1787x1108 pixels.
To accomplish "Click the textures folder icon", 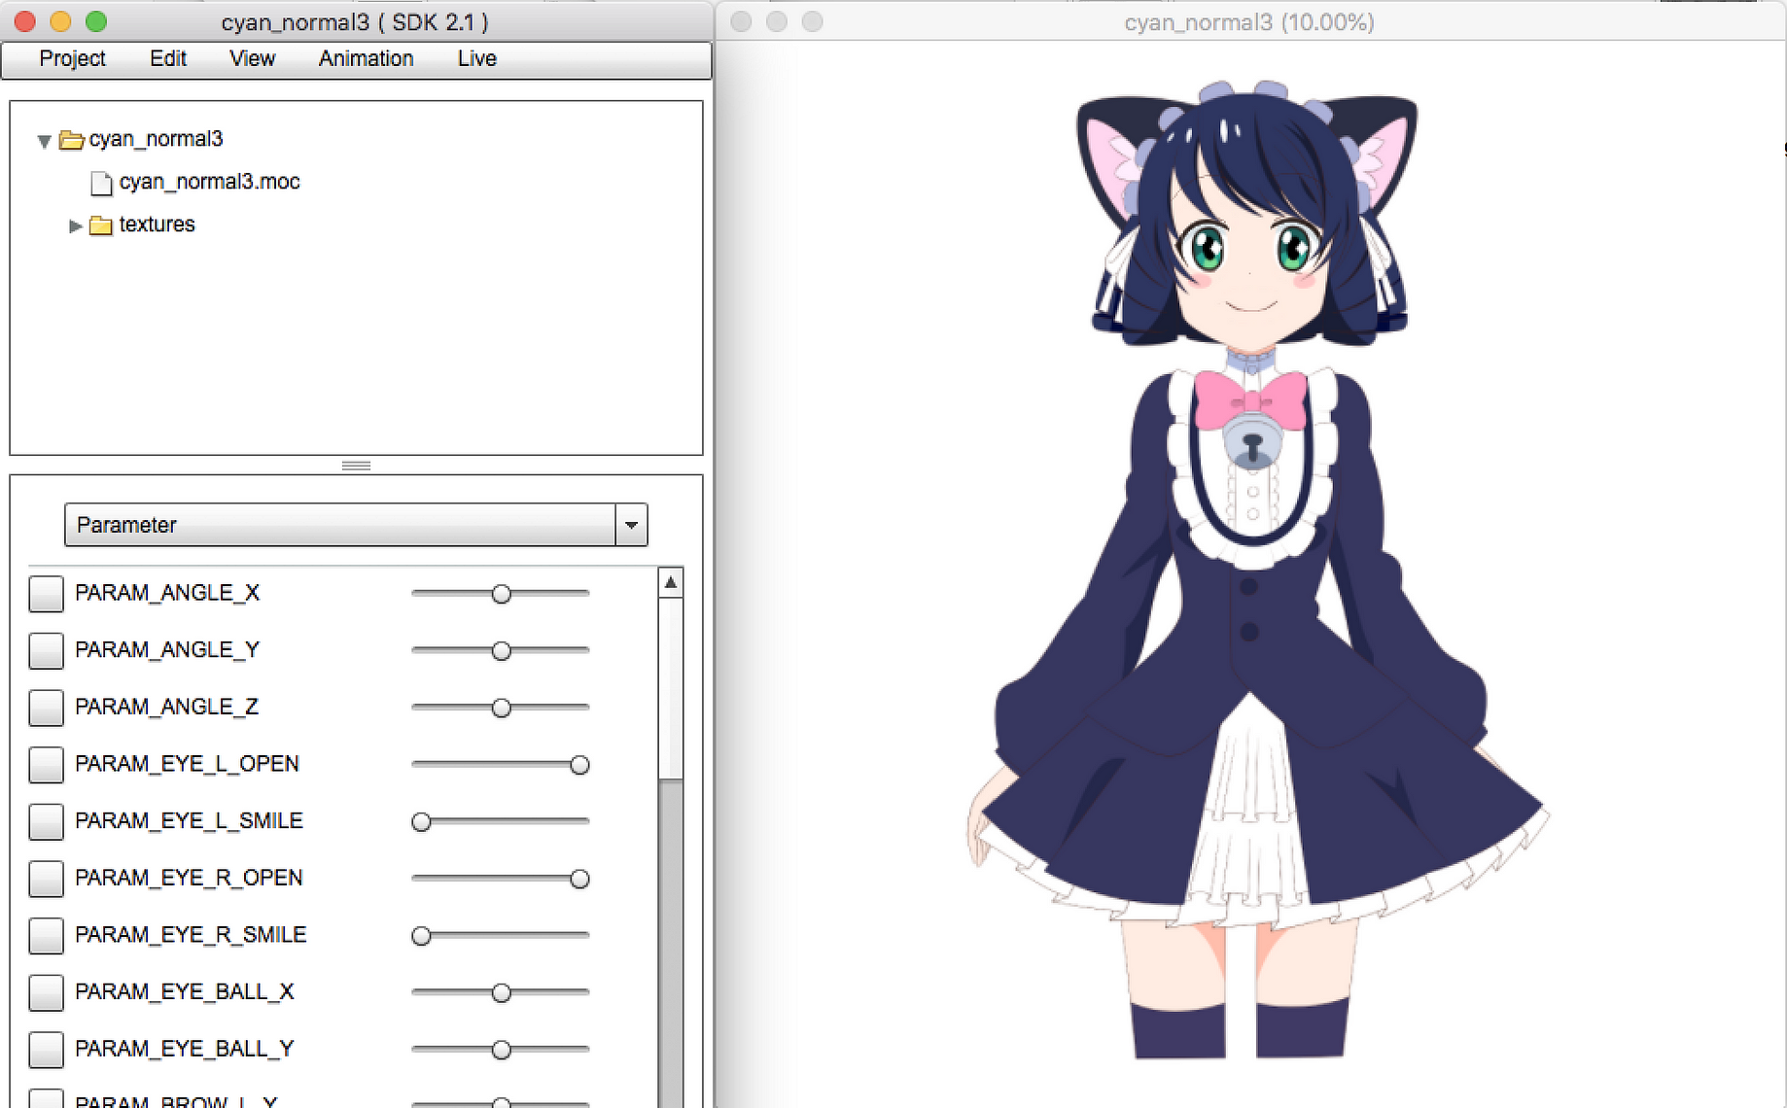I will 101,225.
